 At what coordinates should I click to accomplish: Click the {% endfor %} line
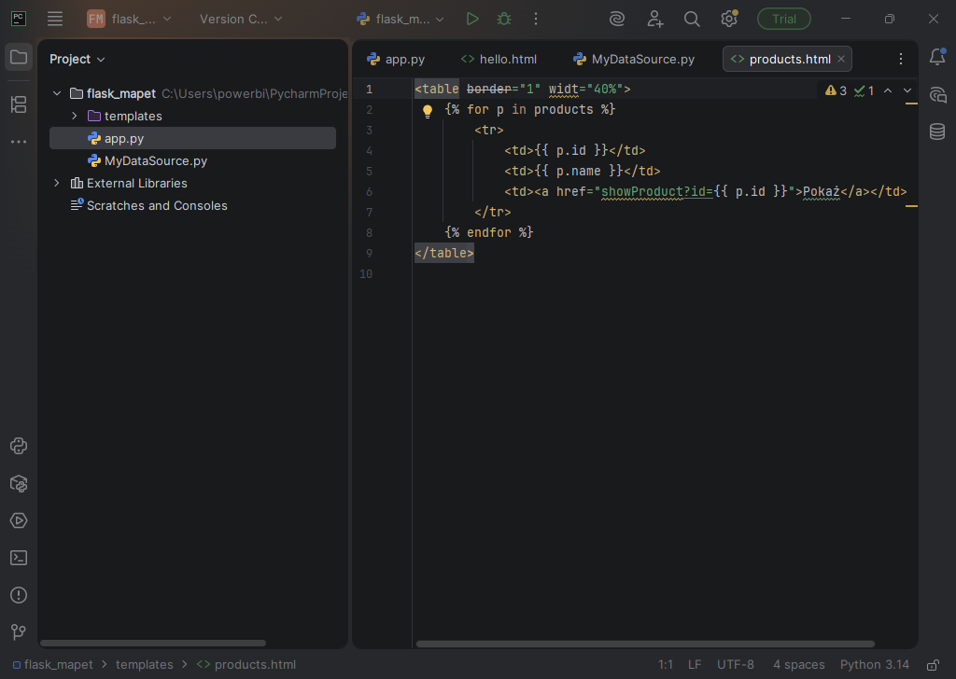[489, 232]
